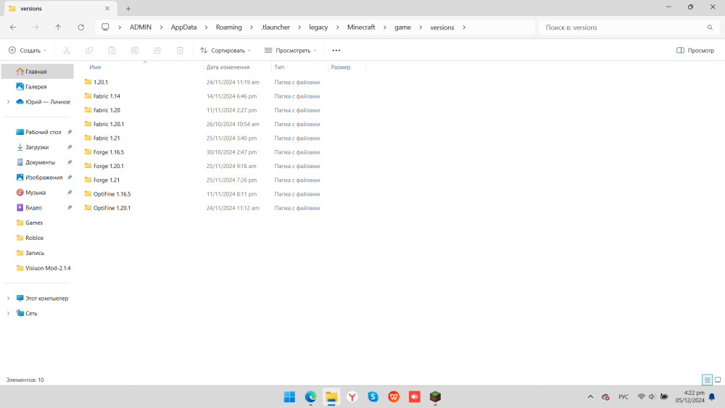Open Skype from taskbar

point(373,397)
